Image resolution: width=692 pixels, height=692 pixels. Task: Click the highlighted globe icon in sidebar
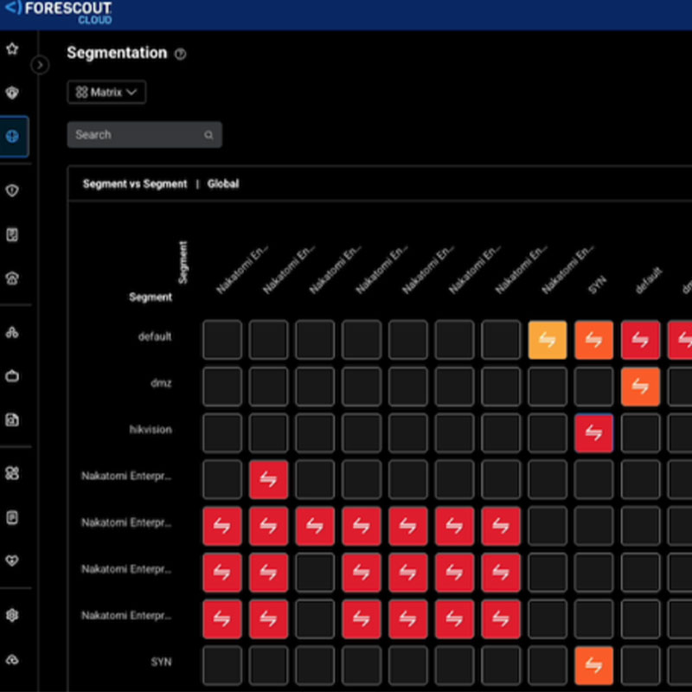pos(13,137)
